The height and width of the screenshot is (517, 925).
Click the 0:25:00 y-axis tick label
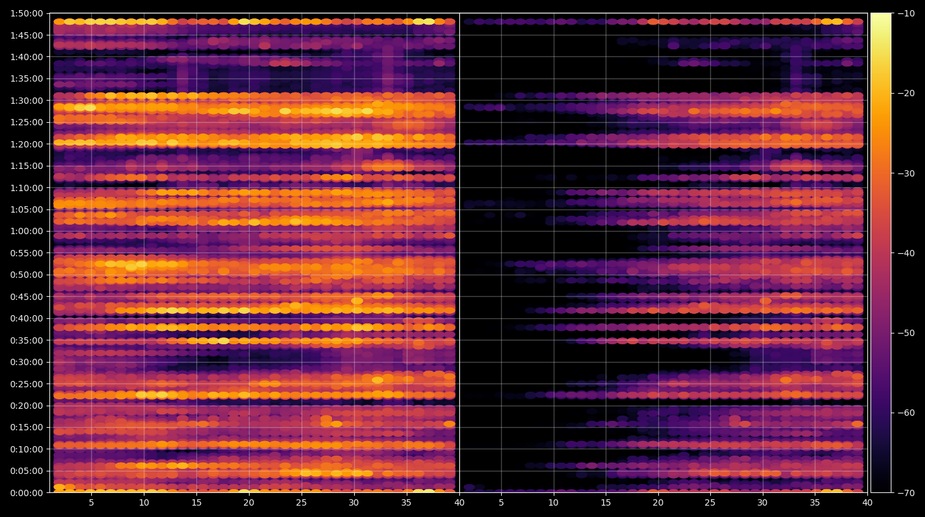27,384
